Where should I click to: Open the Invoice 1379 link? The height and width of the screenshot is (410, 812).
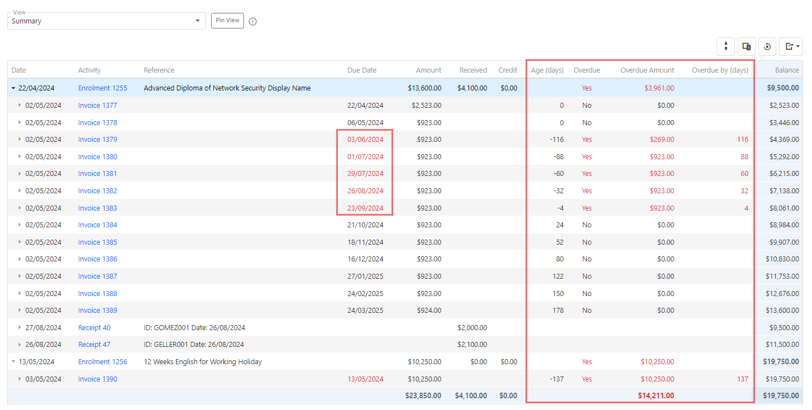97,140
